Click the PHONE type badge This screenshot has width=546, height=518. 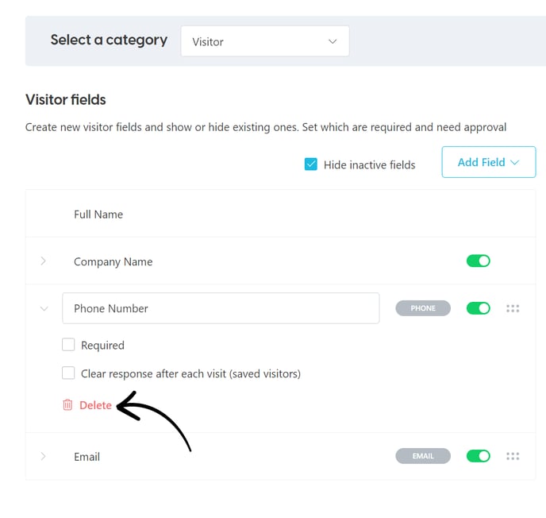[423, 308]
